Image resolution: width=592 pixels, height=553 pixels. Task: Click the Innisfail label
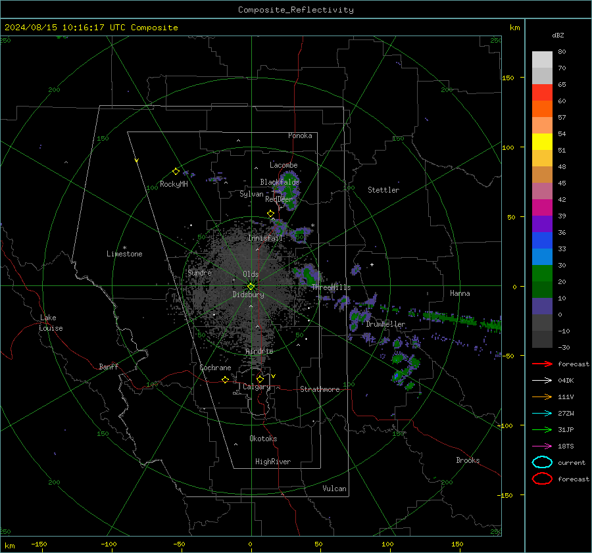pos(265,238)
